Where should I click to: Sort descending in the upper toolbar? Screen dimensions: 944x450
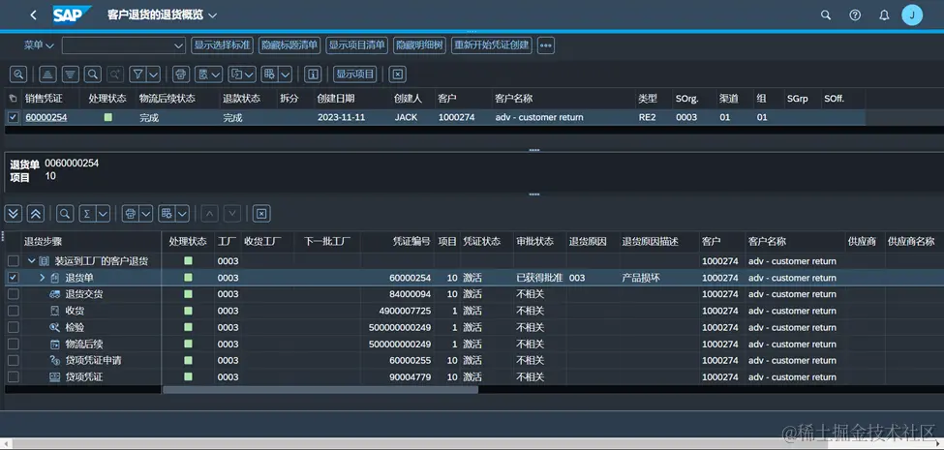pos(71,74)
